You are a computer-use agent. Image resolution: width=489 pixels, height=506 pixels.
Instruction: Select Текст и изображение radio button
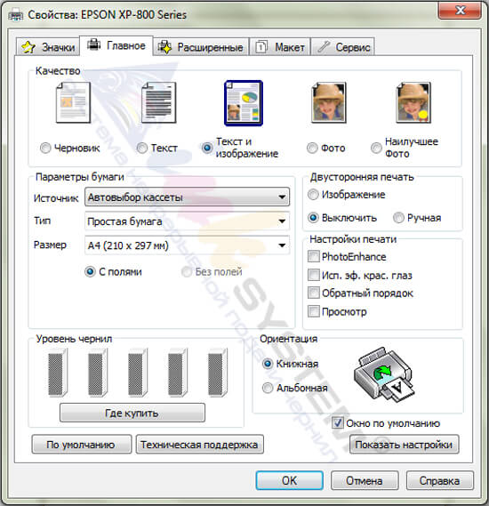click(207, 149)
